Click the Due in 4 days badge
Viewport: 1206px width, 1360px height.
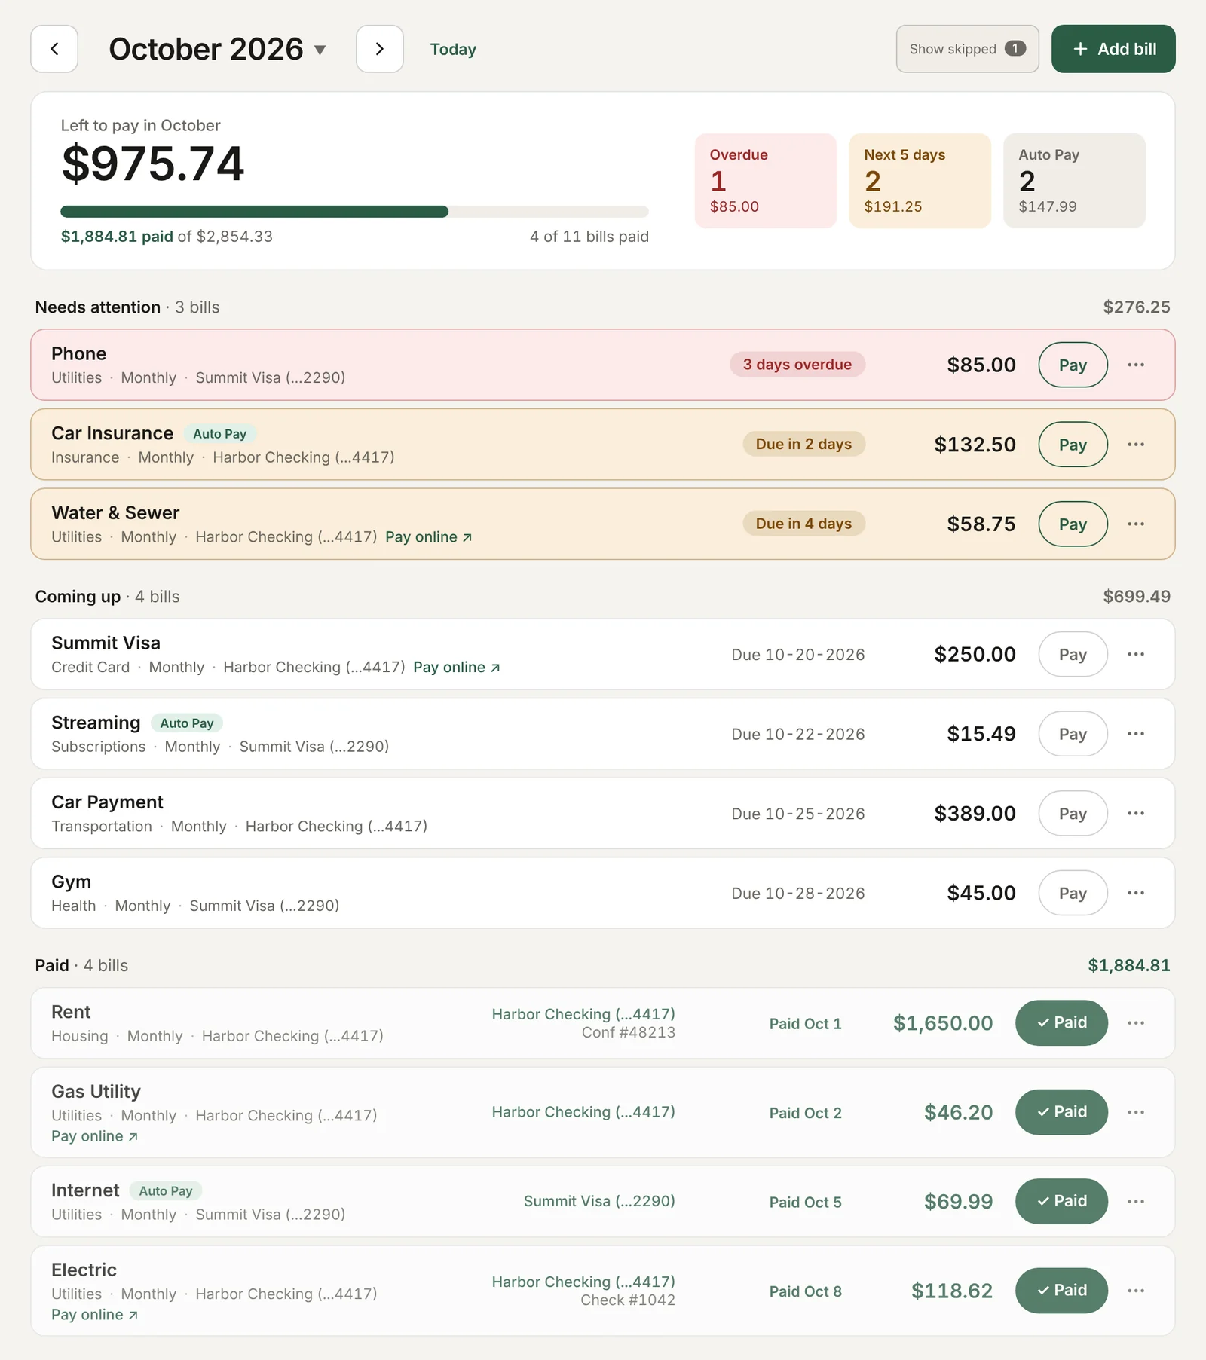click(x=803, y=524)
